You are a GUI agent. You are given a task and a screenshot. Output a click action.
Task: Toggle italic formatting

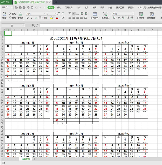(32, 18)
